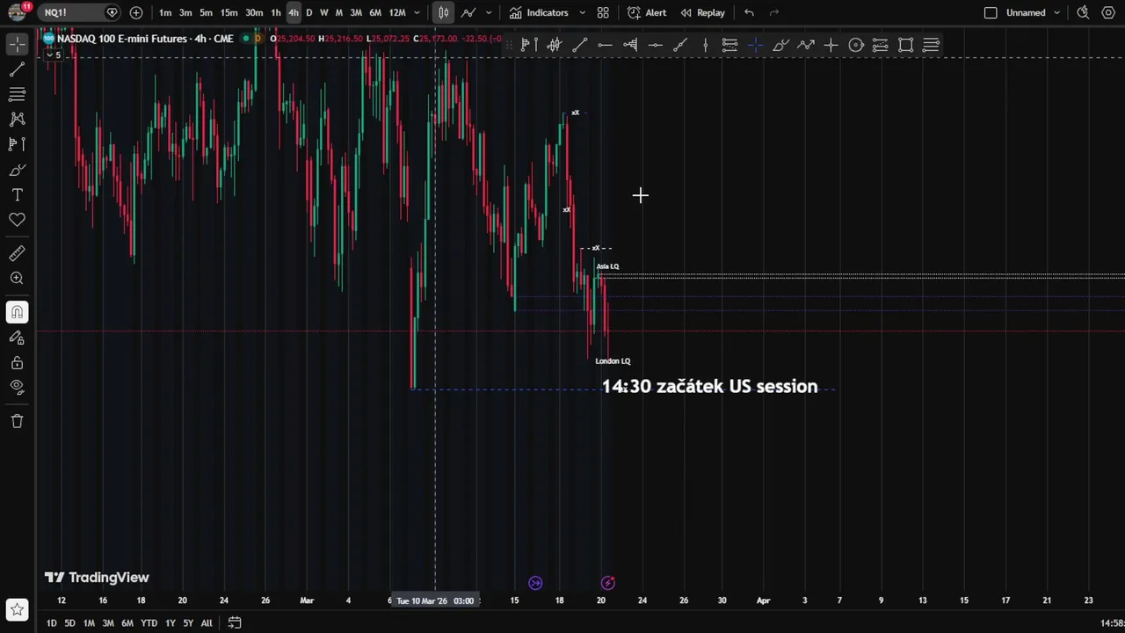Open the Fibonacci tools in left sidebar
This screenshot has height=633, width=1125.
[x=17, y=94]
